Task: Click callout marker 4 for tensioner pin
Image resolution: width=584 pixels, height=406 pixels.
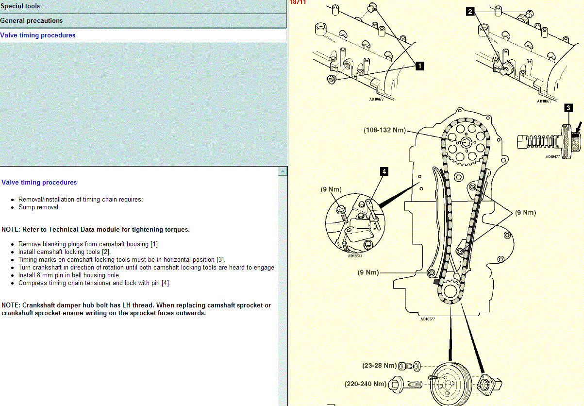Action: [384, 171]
